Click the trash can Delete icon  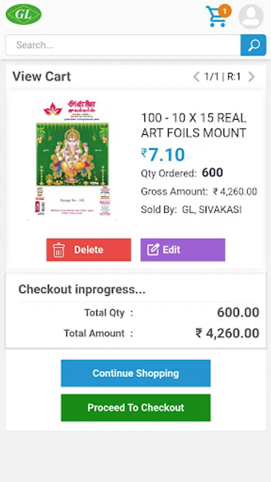[58, 250]
